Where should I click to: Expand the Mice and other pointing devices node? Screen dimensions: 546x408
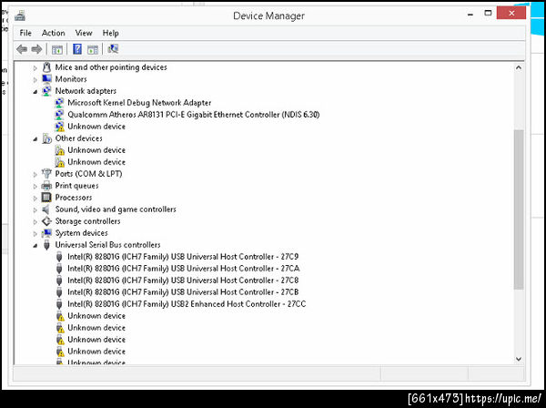[35, 68]
